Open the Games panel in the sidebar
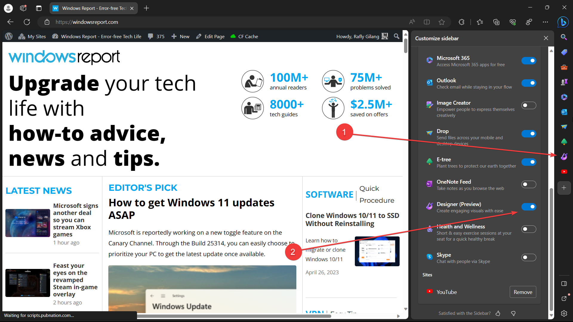 [564, 82]
